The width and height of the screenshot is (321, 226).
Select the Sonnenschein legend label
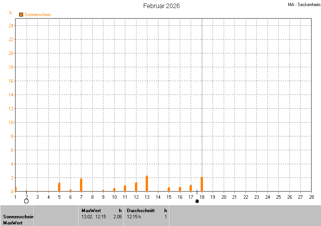point(38,15)
